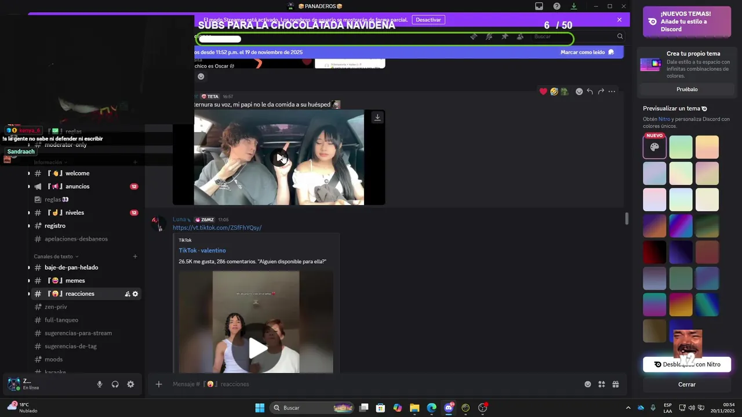React with the laughing emoji
The width and height of the screenshot is (742, 417).
[x=554, y=92]
